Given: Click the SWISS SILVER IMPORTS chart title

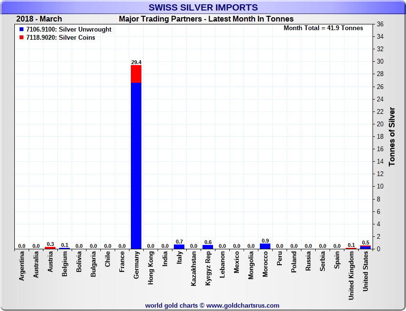Looking at the screenshot, I should point(203,8).
